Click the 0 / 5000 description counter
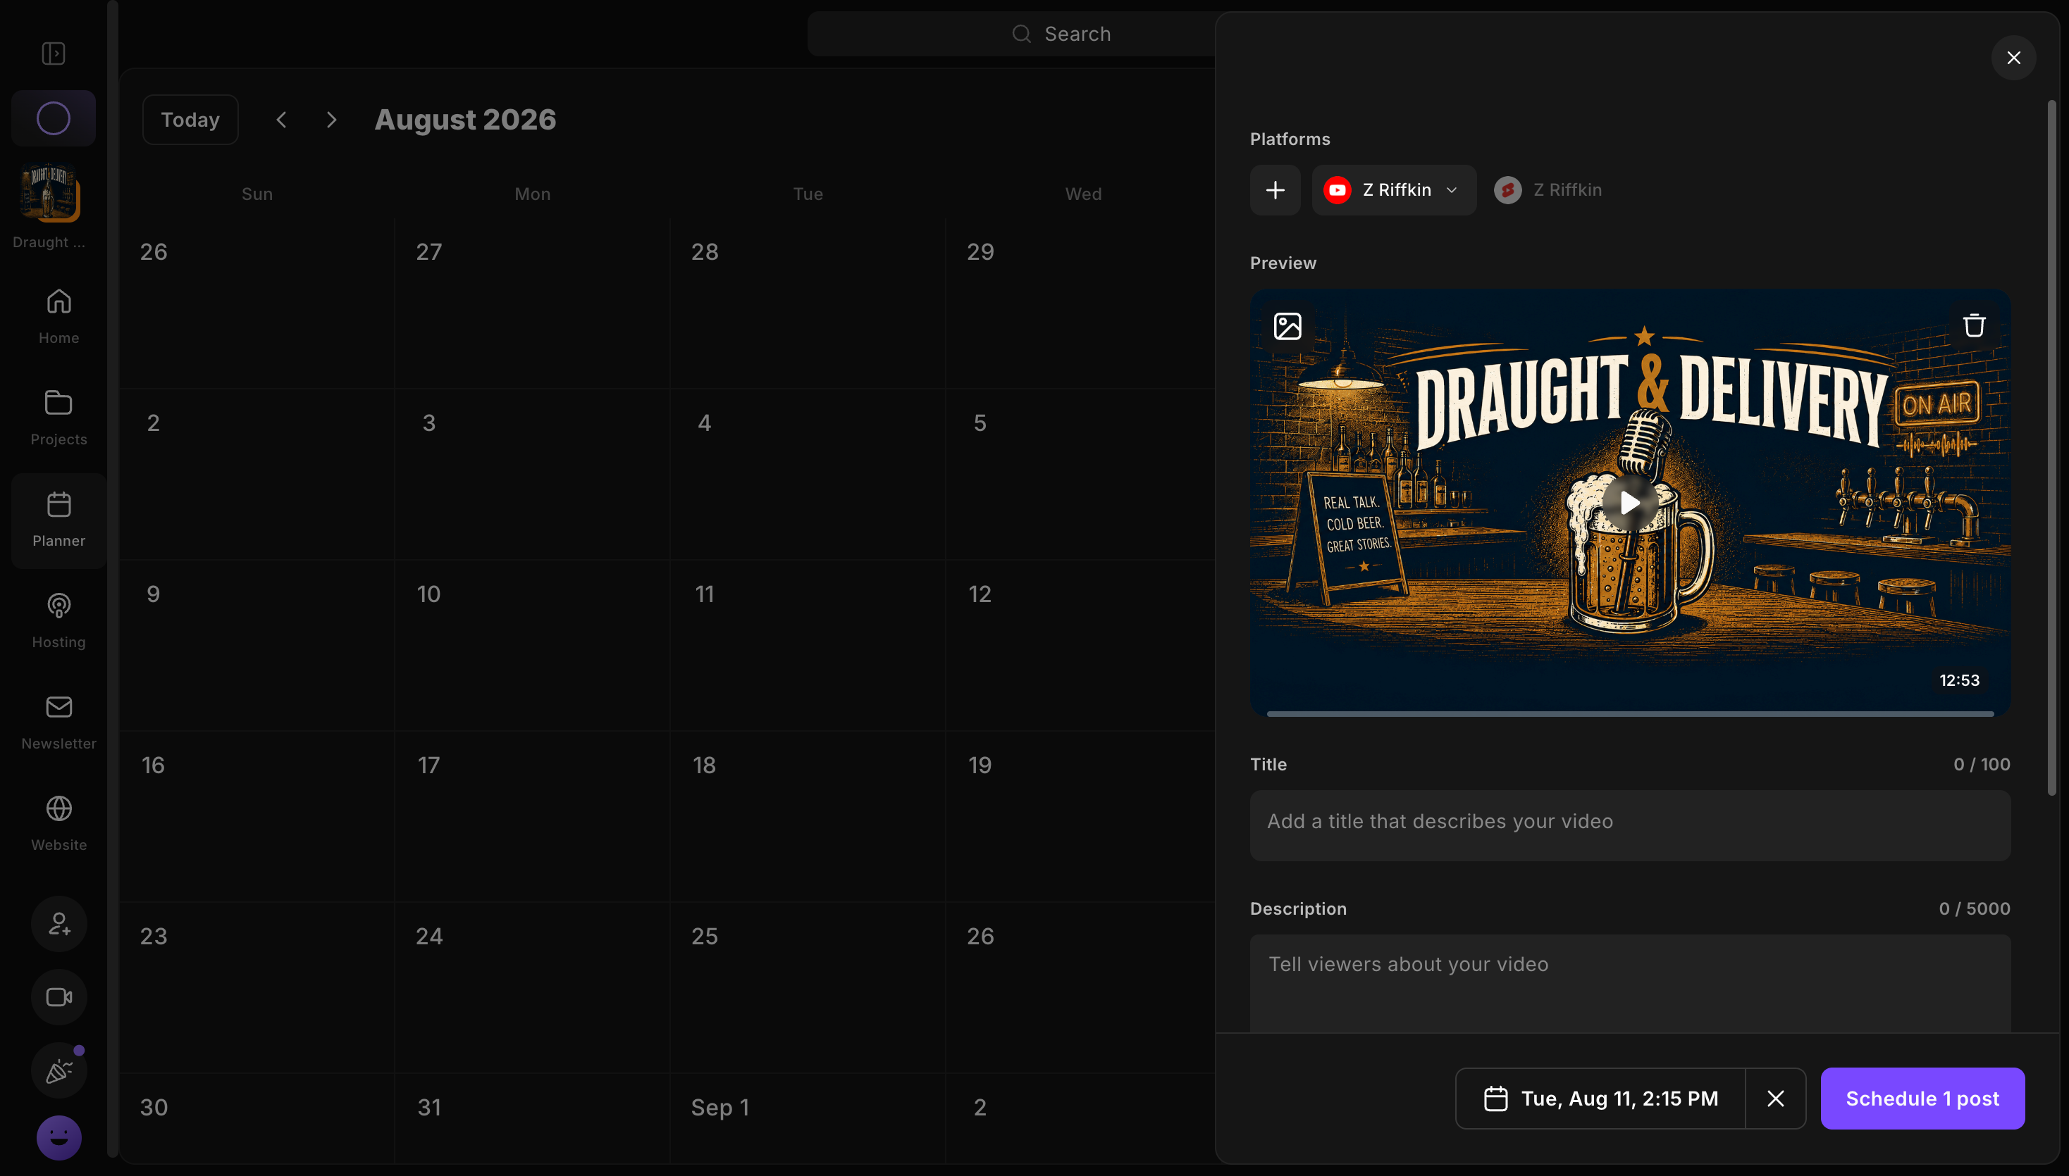Screen dimensions: 2069x1176 click(x=1975, y=908)
